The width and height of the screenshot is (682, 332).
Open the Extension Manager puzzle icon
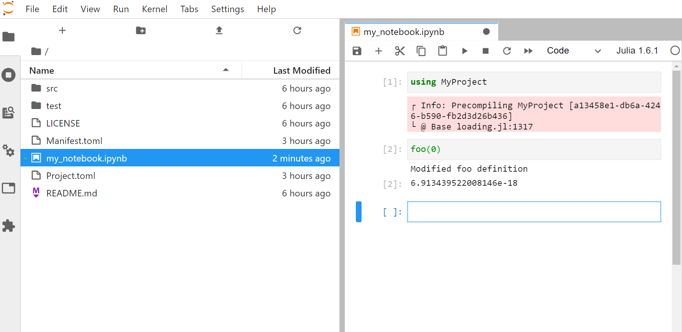click(8, 226)
